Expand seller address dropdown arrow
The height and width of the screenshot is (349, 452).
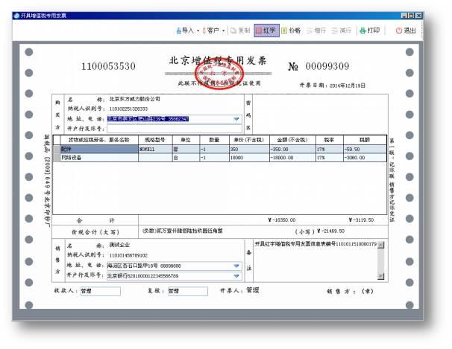tap(236, 266)
